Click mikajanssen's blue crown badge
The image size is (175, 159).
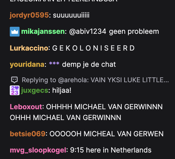[15, 32]
